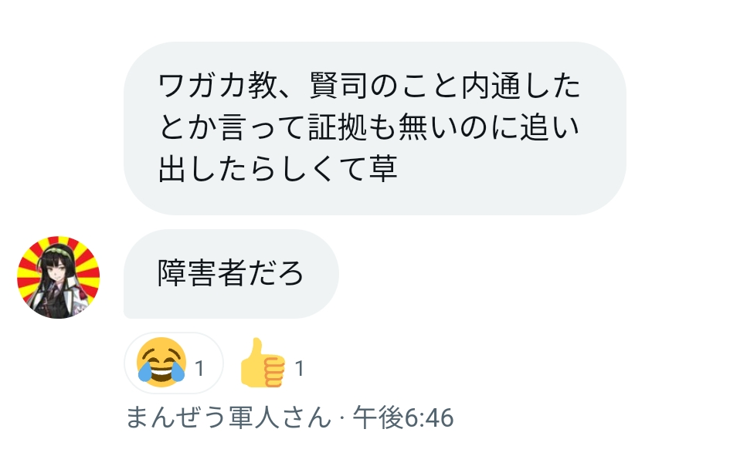The width and height of the screenshot is (730, 463).
Task: Toggle your laughing reaction in the outlined pill
Action: tap(174, 363)
